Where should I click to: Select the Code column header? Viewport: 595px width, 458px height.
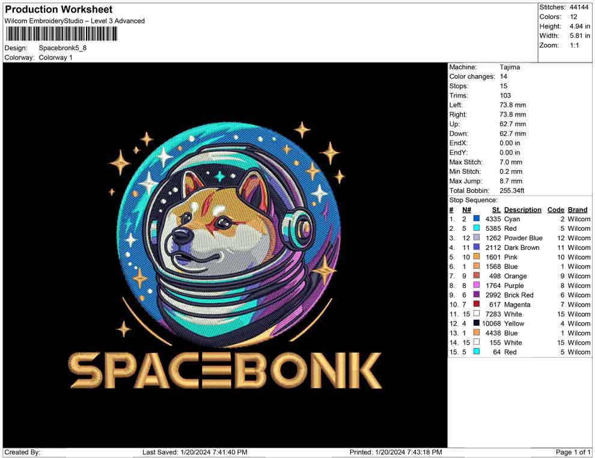[x=555, y=210]
